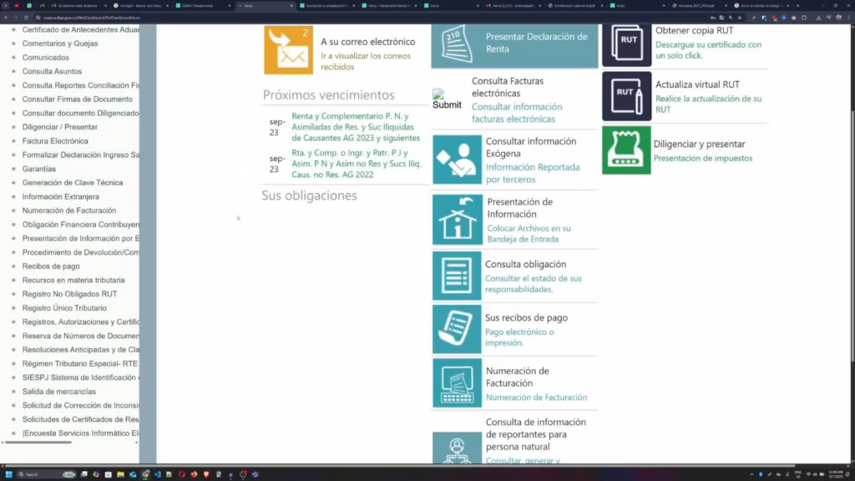Open Consultar el estado de sus responsabilidades link
855x481 pixels.
coord(534,284)
